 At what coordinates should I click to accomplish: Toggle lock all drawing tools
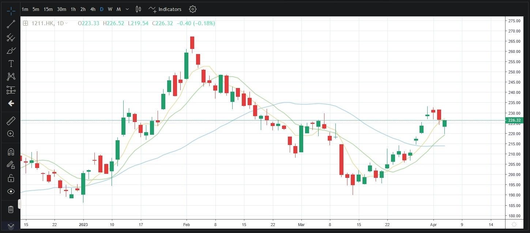(x=11, y=178)
